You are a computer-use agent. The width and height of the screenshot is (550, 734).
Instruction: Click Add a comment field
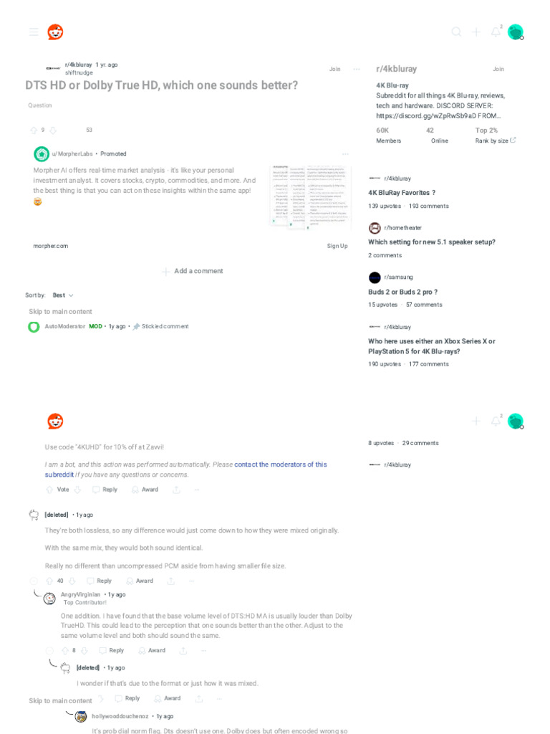click(193, 271)
